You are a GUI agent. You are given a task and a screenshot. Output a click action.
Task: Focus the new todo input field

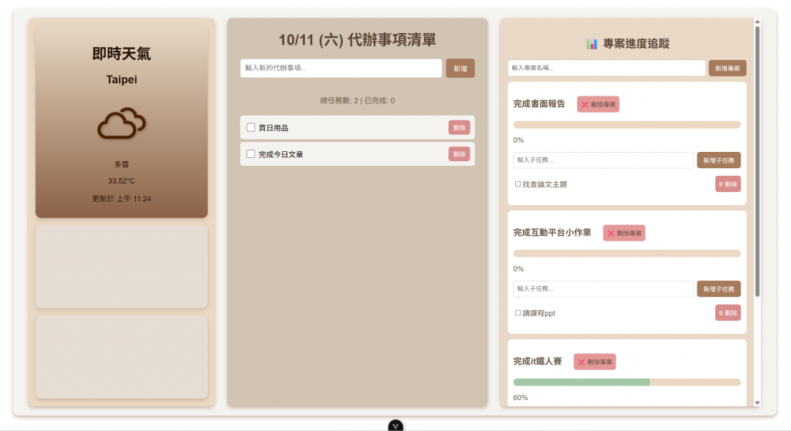[341, 68]
